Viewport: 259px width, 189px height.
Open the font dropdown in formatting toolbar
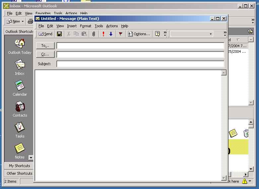click(211, 34)
